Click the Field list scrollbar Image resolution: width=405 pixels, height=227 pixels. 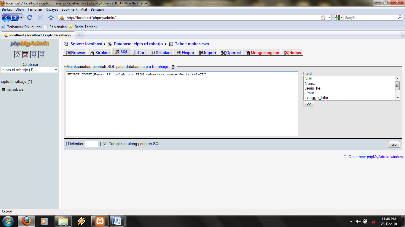click(x=398, y=88)
